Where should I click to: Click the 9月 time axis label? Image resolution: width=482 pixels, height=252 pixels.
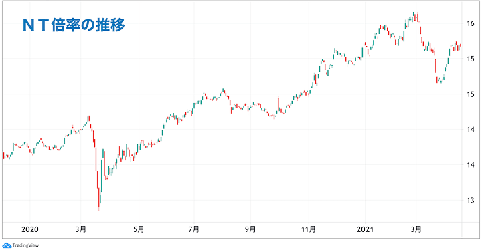point(250,229)
